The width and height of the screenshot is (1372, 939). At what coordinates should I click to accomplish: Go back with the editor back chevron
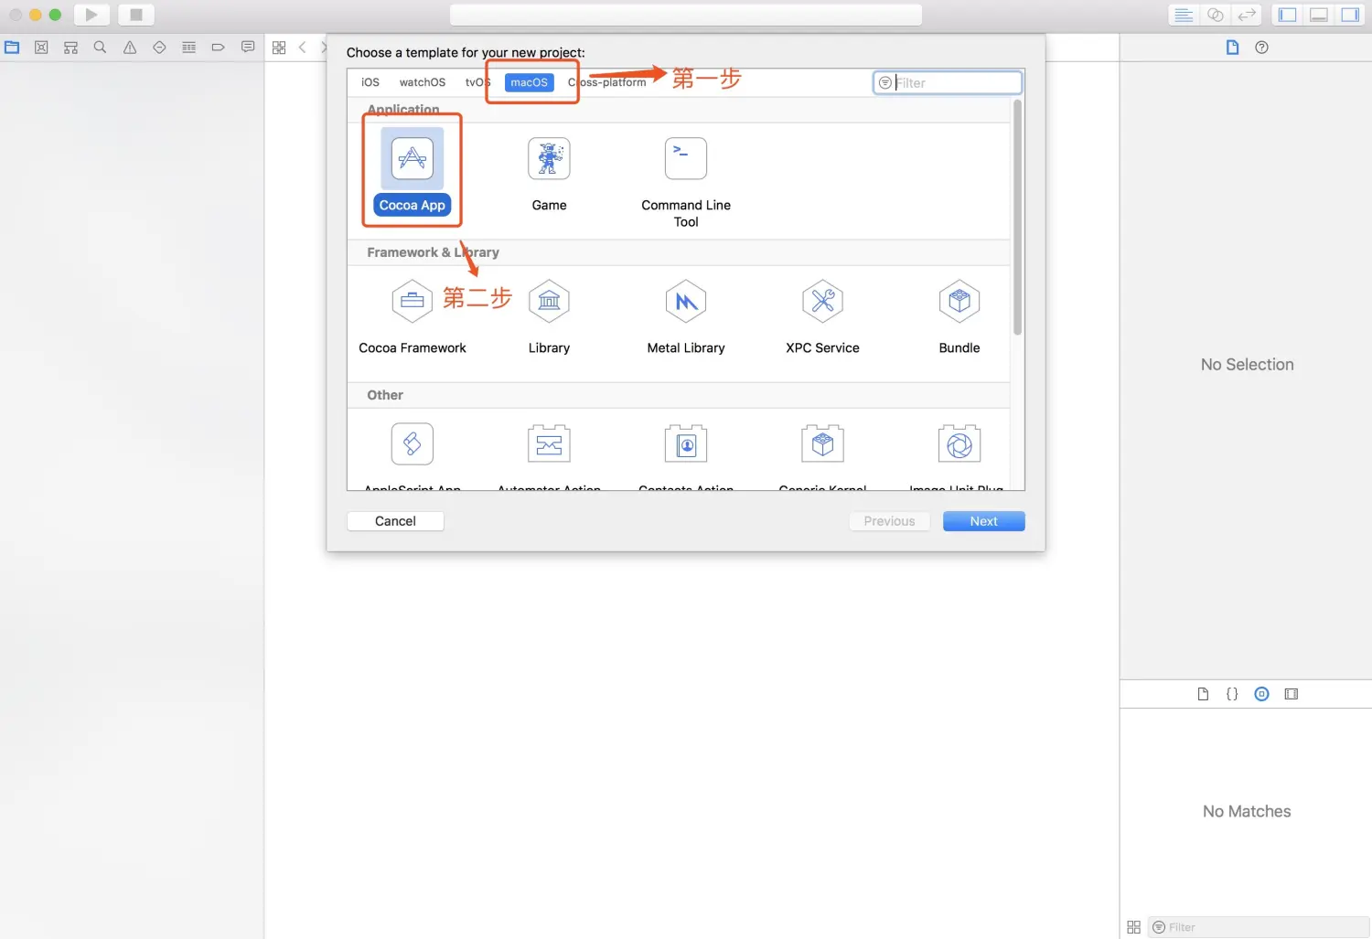303,48
